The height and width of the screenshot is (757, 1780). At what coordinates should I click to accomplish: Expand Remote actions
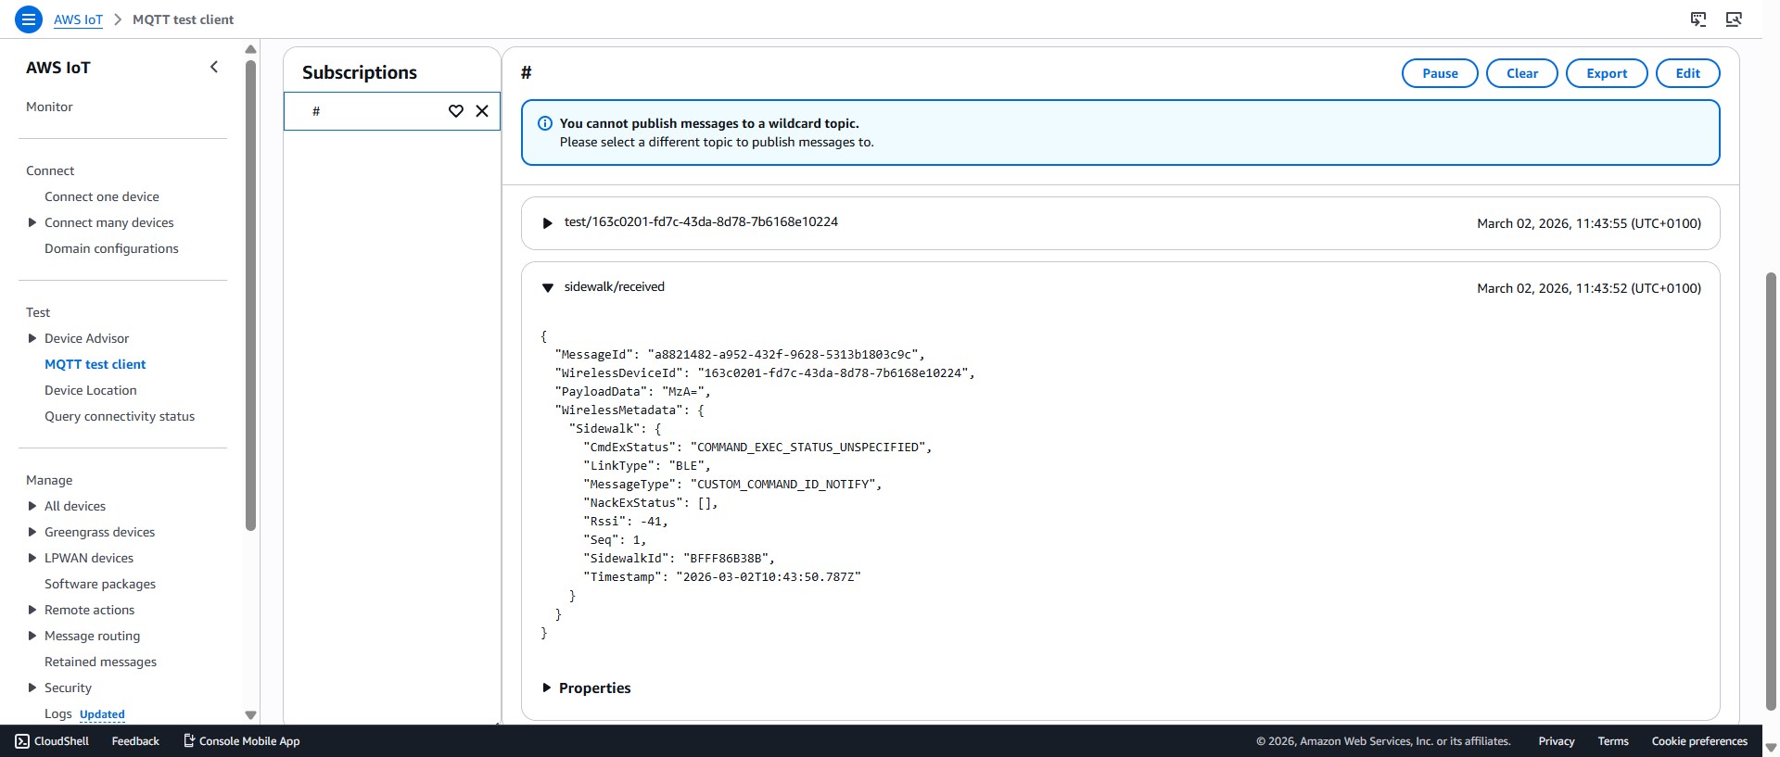click(x=32, y=610)
